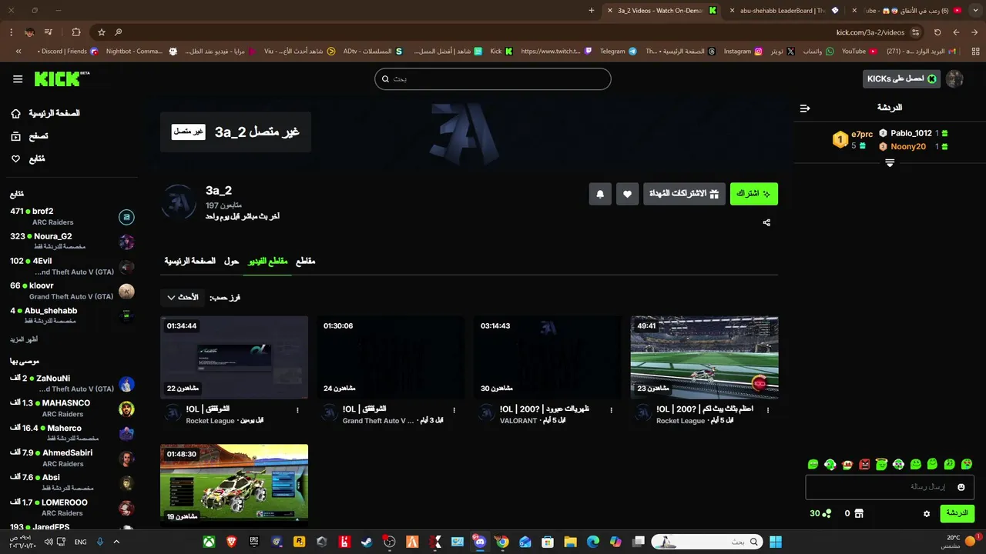
Task: Open the hamburger menu beside the Kick logo
Action: click(18, 79)
